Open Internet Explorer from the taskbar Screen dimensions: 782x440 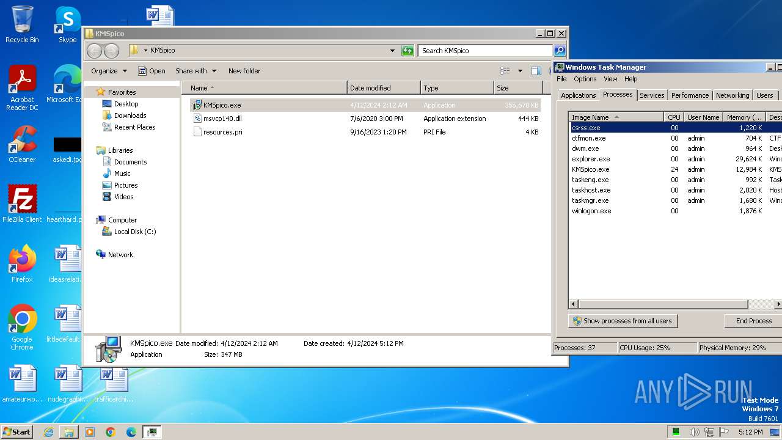click(x=48, y=432)
